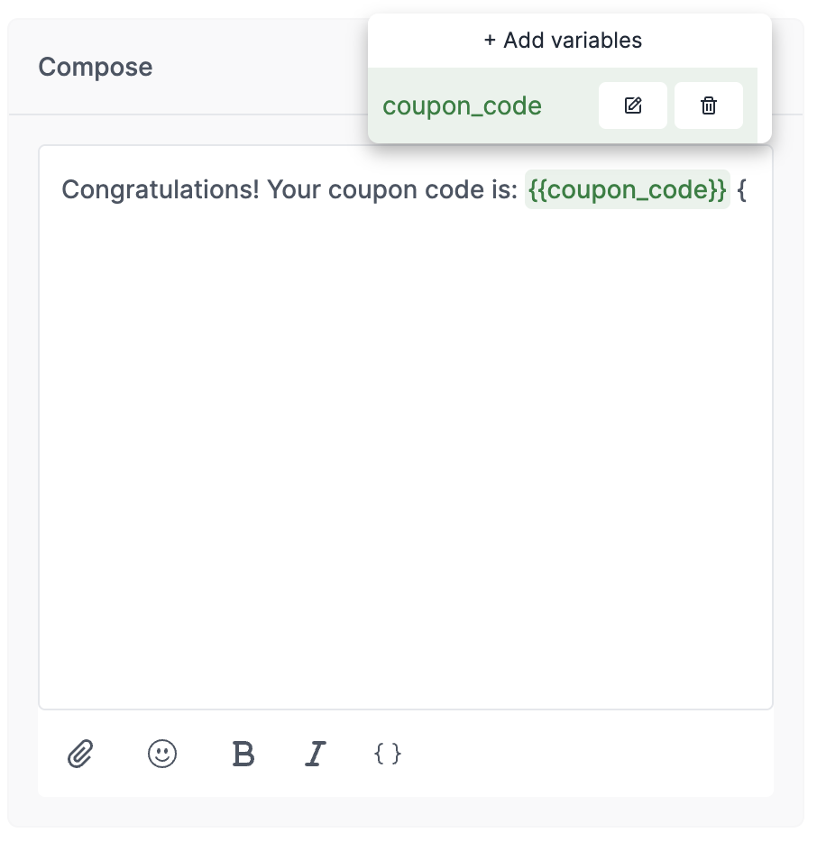Attach a file with the paperclip icon

(x=80, y=754)
